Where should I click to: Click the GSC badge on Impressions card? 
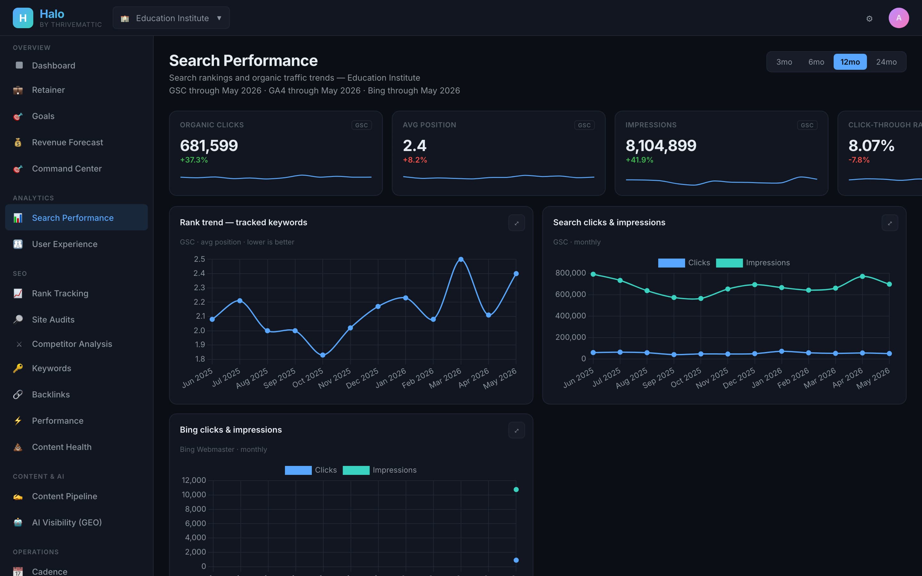coord(807,125)
